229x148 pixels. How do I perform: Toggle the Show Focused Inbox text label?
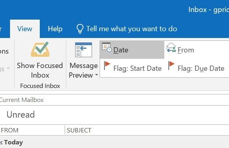pos(40,70)
